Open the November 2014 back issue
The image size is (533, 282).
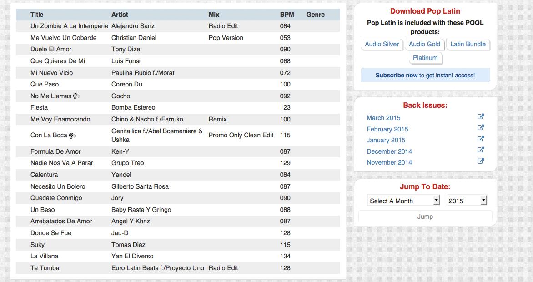point(389,162)
